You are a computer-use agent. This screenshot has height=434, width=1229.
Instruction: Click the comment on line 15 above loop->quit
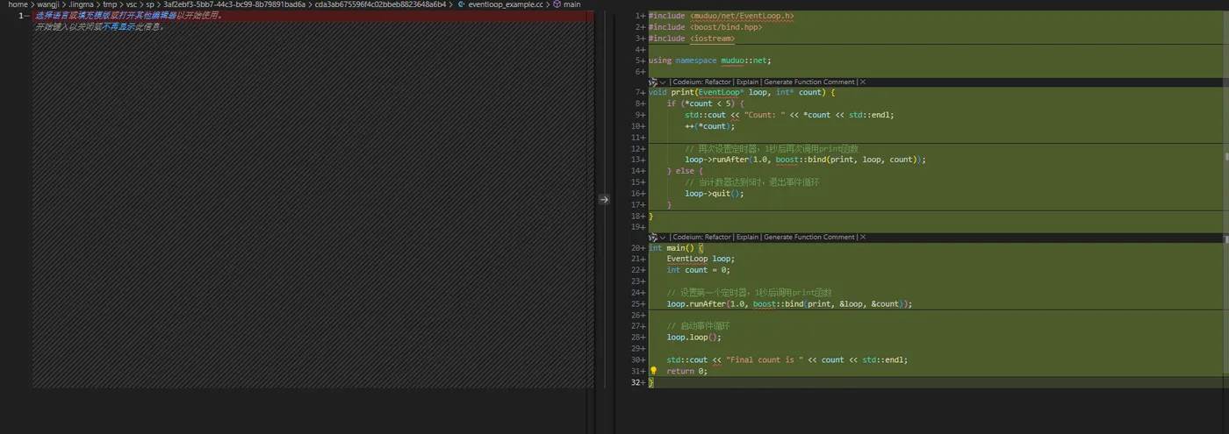(x=751, y=182)
